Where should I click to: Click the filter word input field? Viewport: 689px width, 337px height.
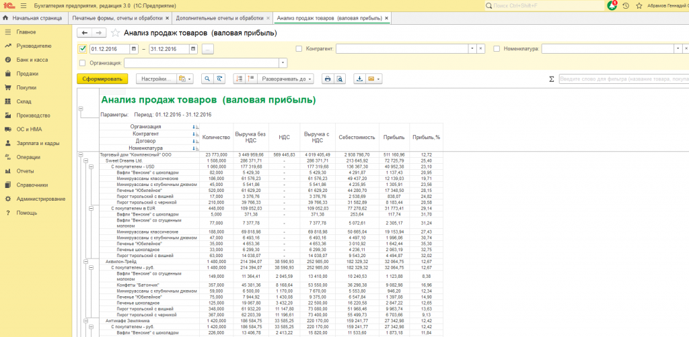click(624, 79)
